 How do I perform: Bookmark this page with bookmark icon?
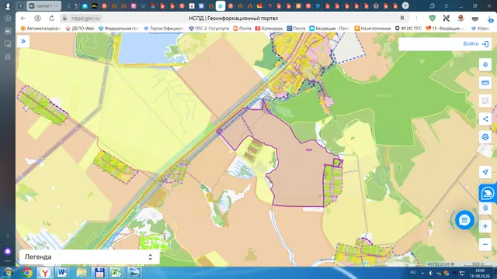[x=402, y=19]
